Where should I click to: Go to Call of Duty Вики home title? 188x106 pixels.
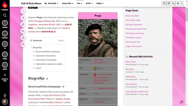[x=31, y=3]
